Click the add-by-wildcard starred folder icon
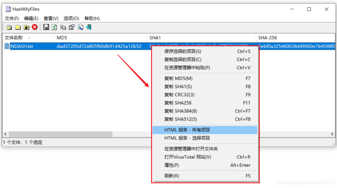Image resolution: width=337 pixels, height=188 pixels. [27, 27]
